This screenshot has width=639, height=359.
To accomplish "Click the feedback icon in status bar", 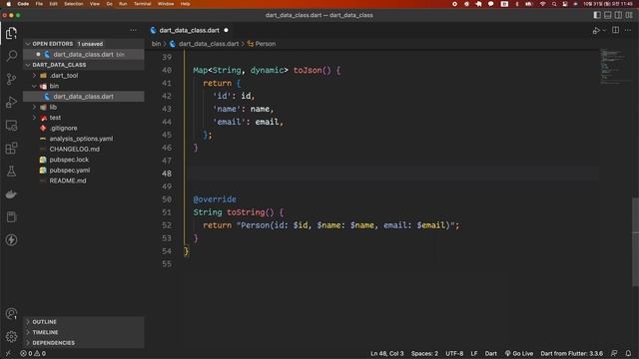I will (614, 353).
